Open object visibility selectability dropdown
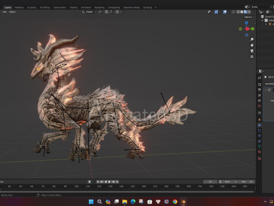This screenshot has height=206, width=274. pos(210,12)
